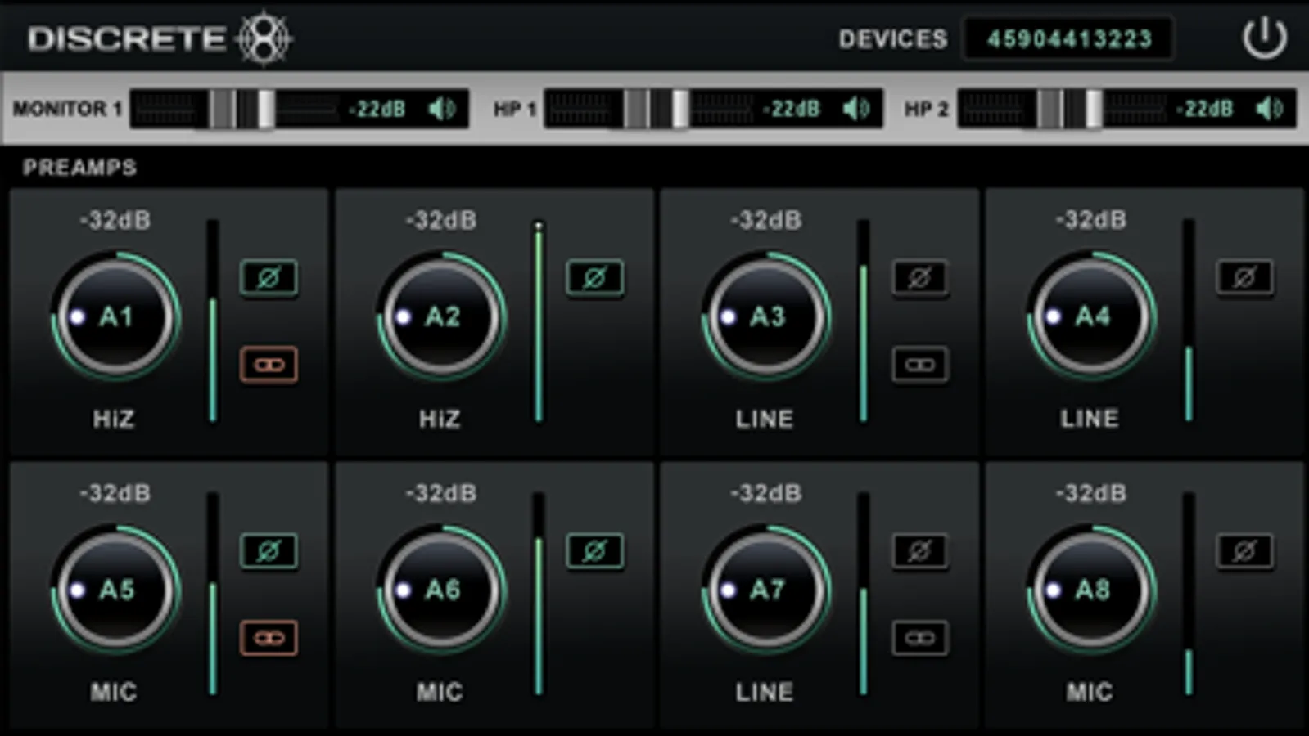Toggle phase invert on preamp A3

pos(920,278)
